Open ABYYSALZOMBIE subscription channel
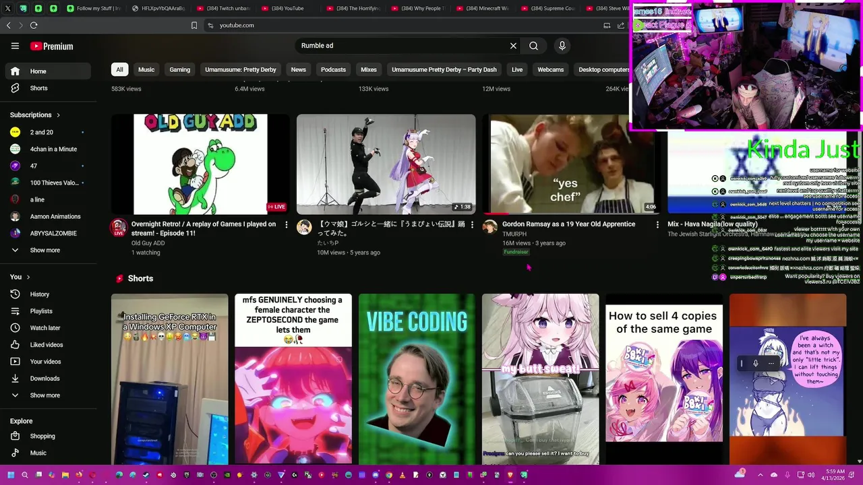The image size is (863, 485). pos(48,234)
